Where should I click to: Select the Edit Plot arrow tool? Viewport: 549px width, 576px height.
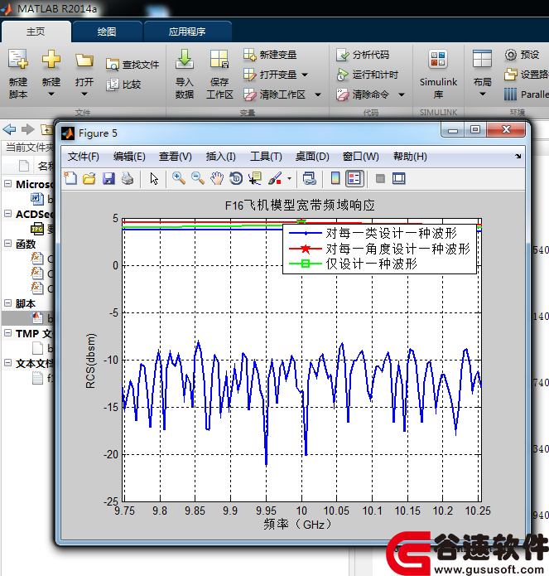pyautogui.click(x=154, y=178)
